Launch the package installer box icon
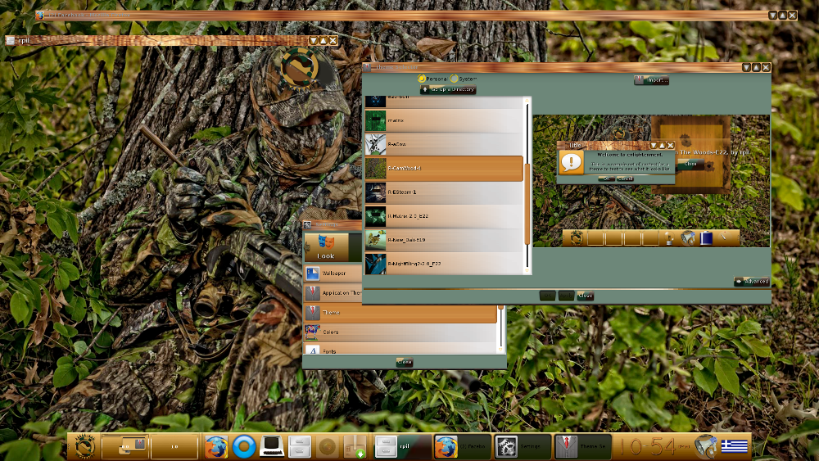The image size is (819, 461). point(355,447)
